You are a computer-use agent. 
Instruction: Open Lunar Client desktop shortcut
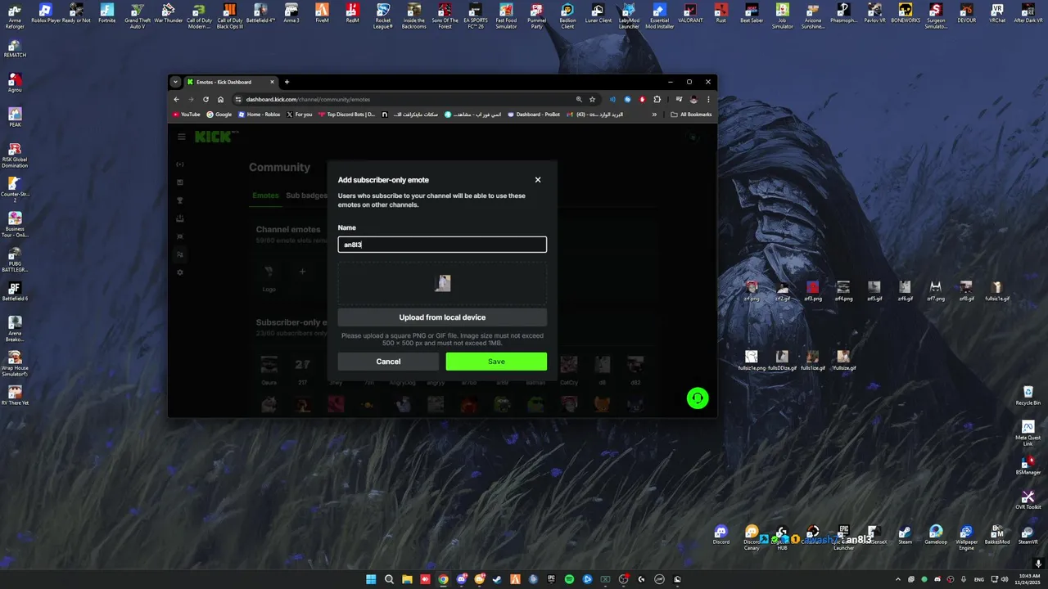598,14
